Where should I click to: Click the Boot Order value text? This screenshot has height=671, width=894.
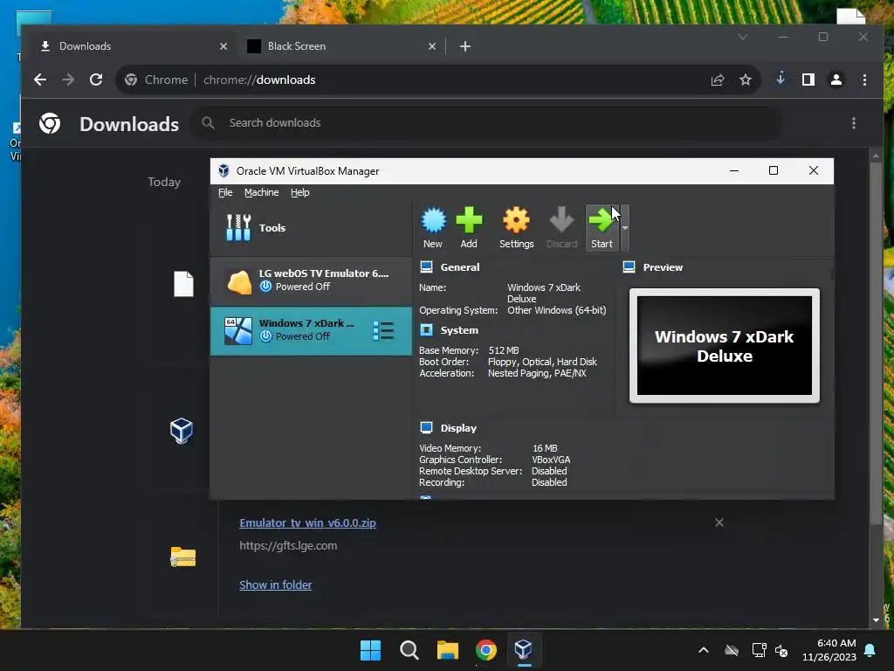(x=542, y=362)
